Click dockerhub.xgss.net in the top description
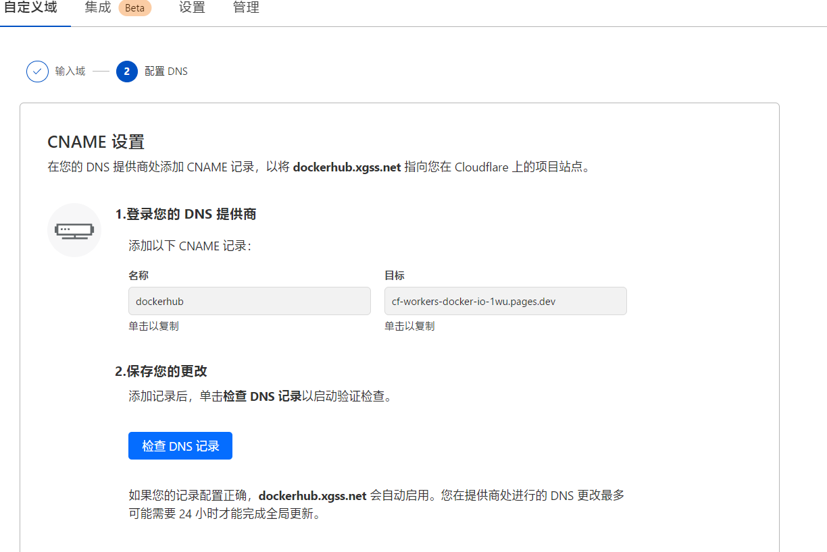The image size is (827, 552). 347,167
